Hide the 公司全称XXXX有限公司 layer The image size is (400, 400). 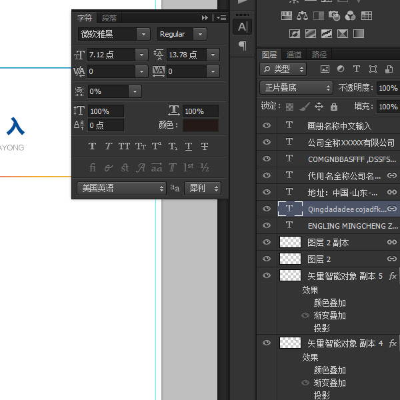(x=267, y=142)
